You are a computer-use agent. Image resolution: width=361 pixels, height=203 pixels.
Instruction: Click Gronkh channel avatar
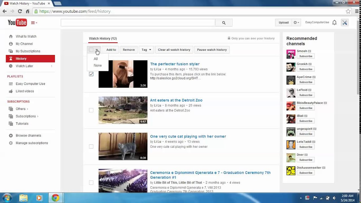pos(291,67)
